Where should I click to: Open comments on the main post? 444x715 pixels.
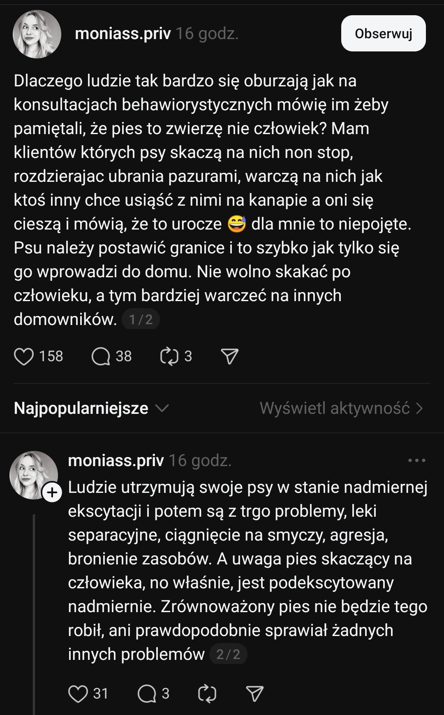coord(101,356)
